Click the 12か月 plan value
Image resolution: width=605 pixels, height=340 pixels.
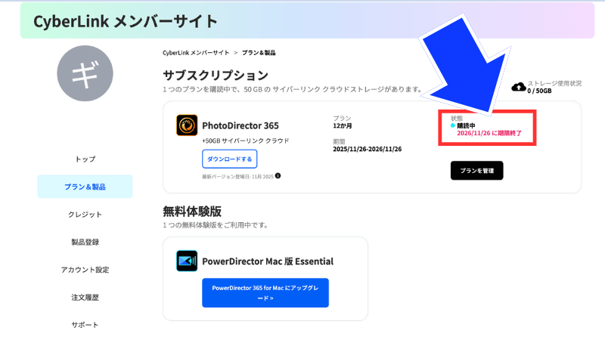(343, 126)
